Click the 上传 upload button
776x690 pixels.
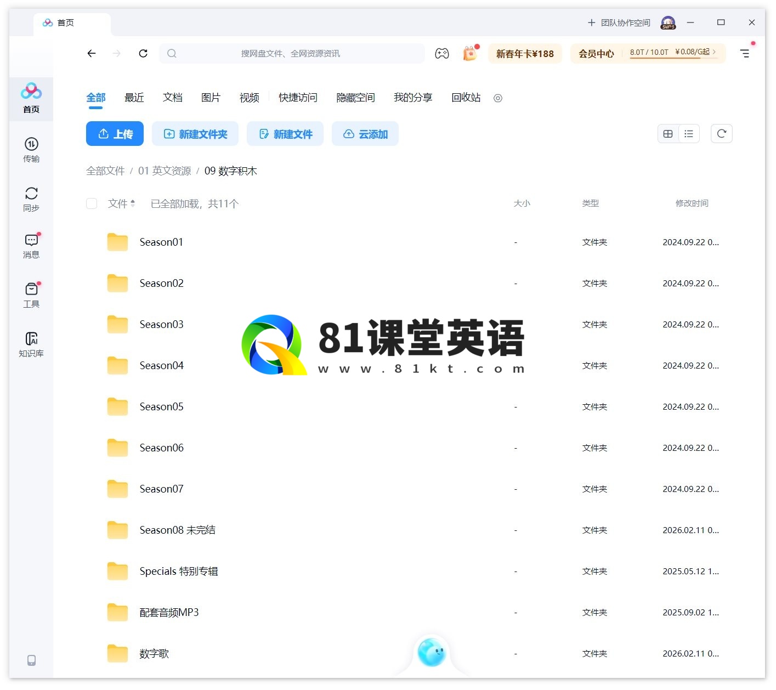(x=115, y=133)
